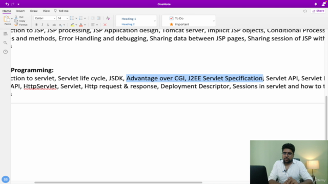Apply the Heading 1 style

coord(129,19)
